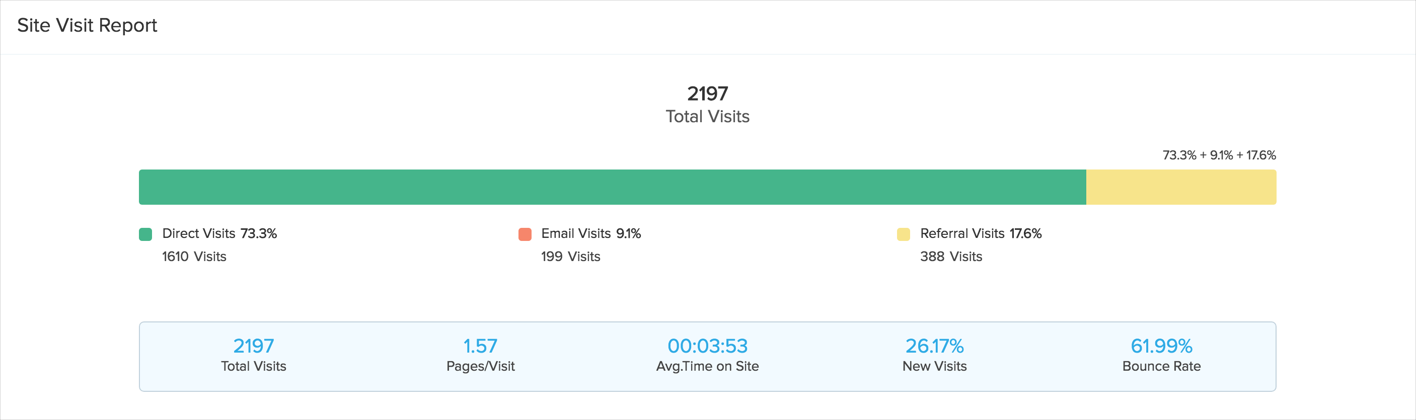Click the 2197 total visits headline number
This screenshot has width=1416, height=420.
707,94
